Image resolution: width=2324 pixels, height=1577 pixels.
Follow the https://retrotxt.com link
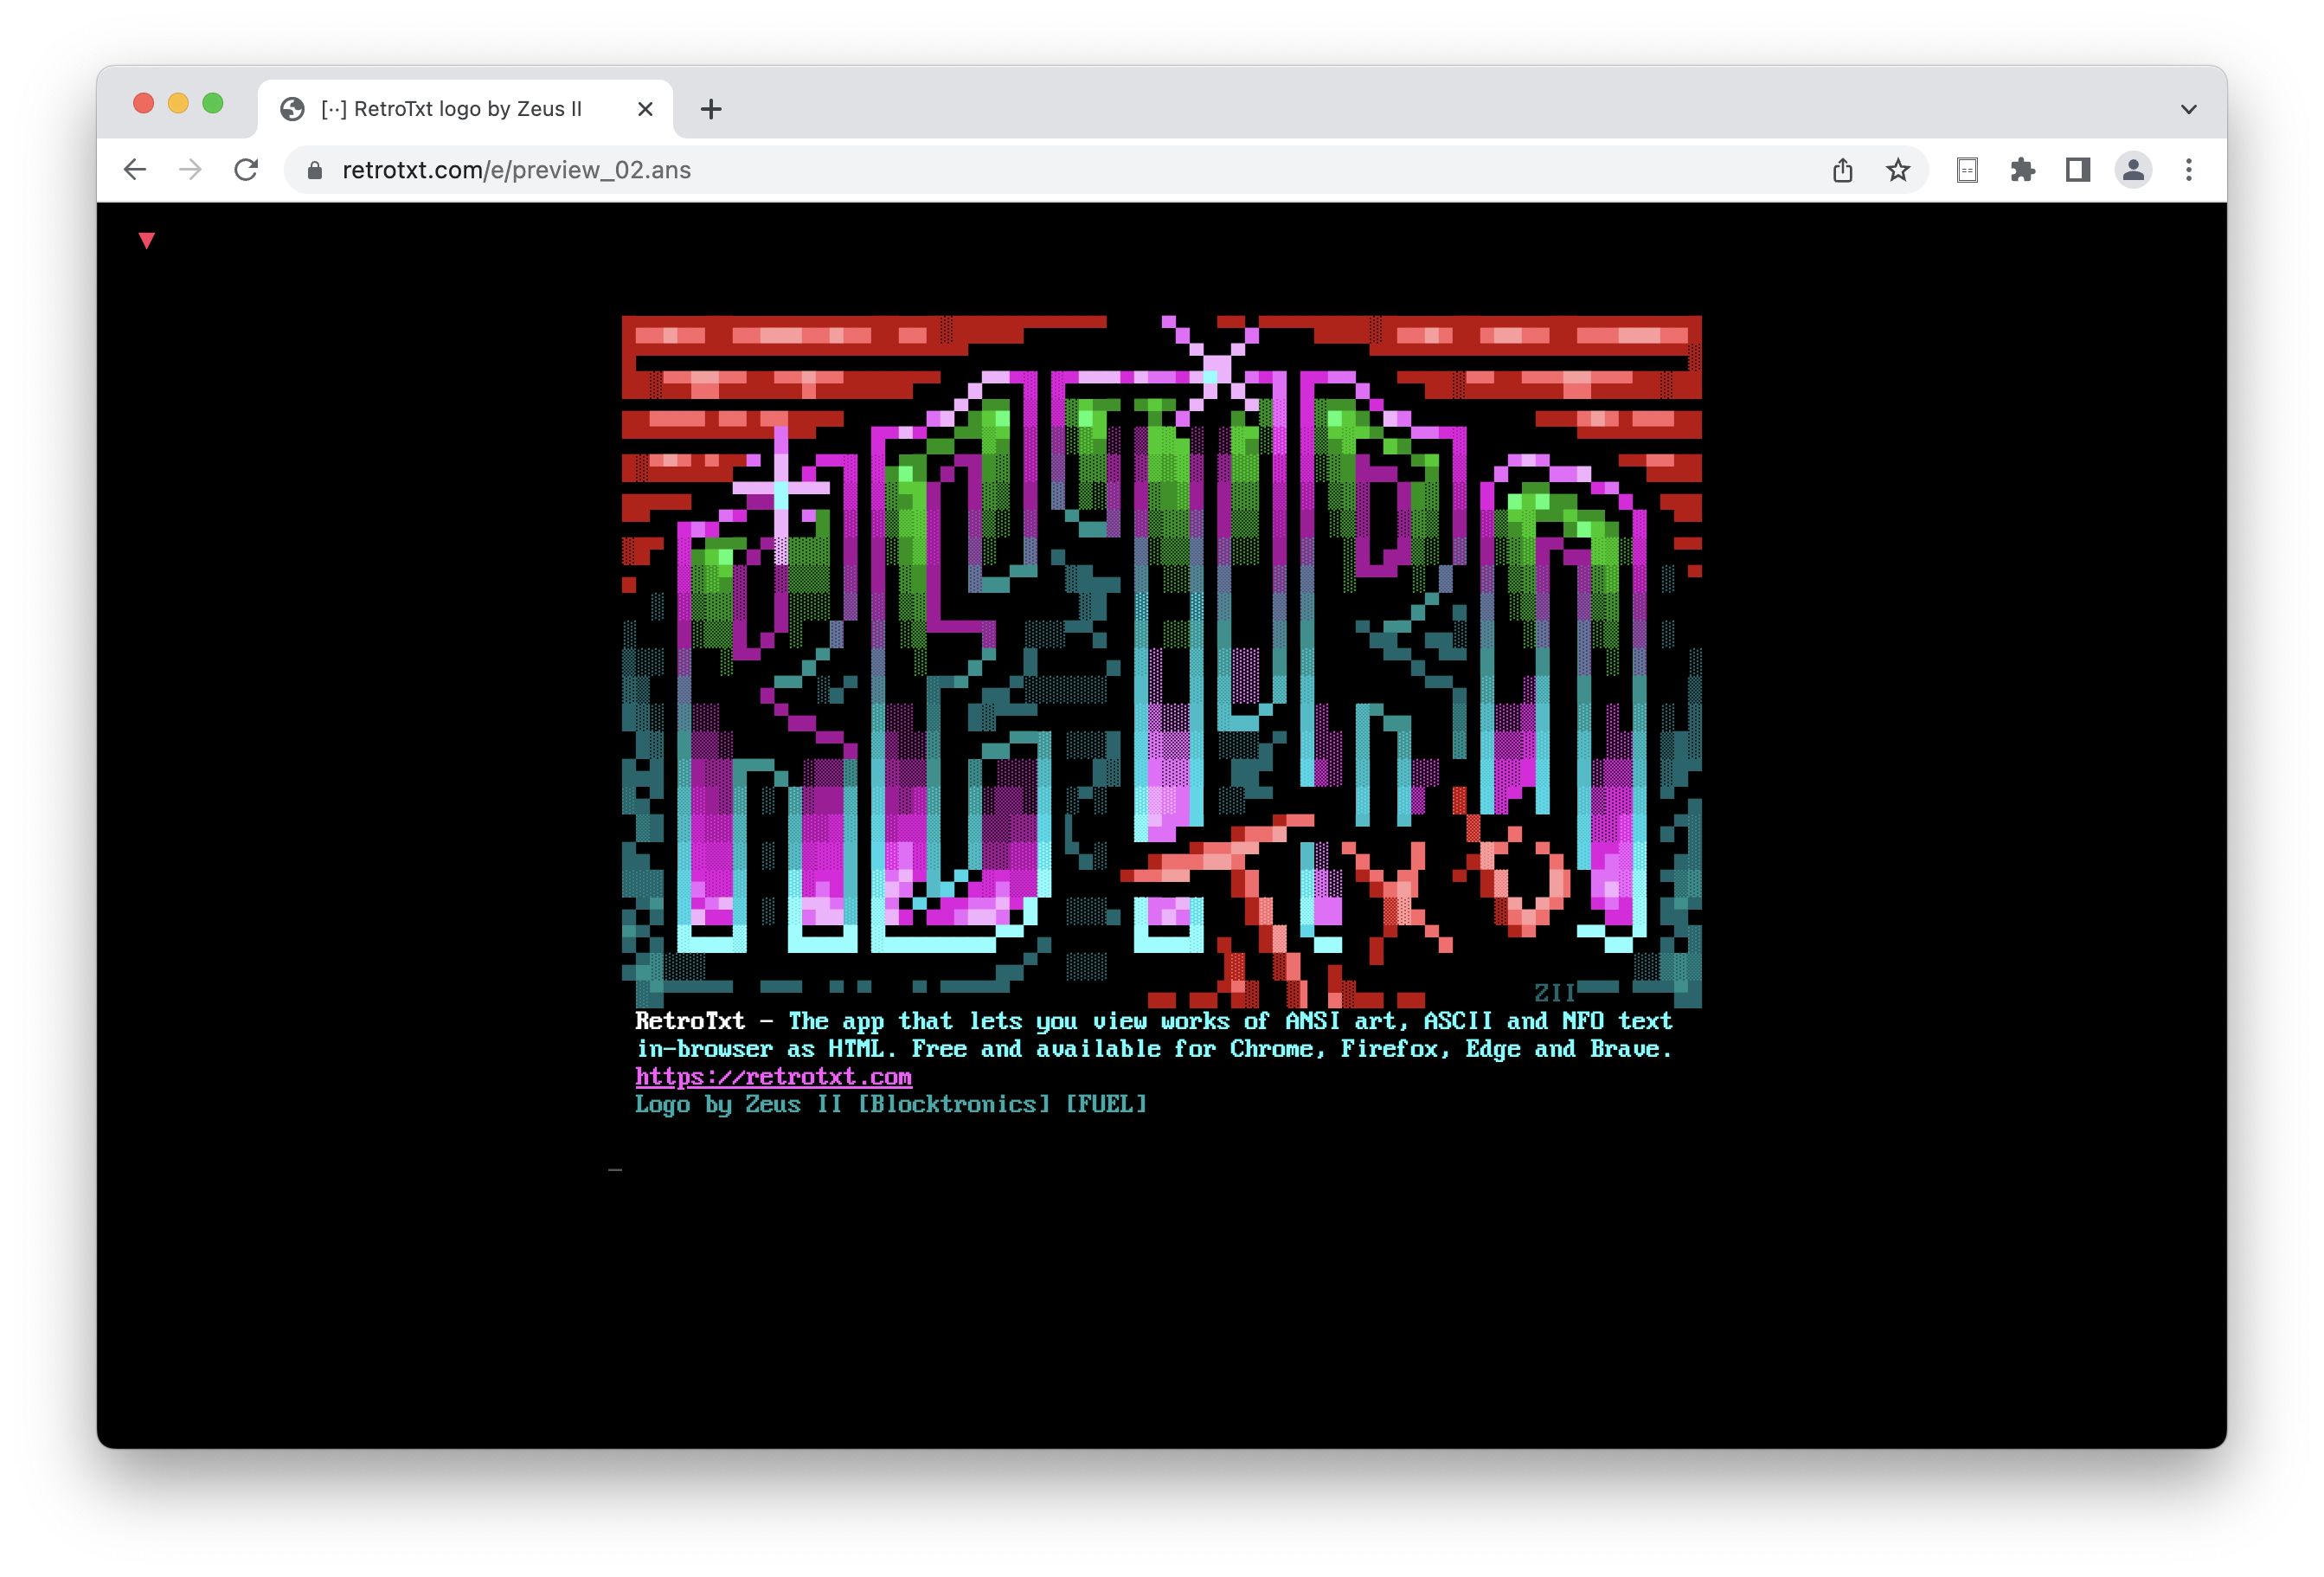point(773,1077)
